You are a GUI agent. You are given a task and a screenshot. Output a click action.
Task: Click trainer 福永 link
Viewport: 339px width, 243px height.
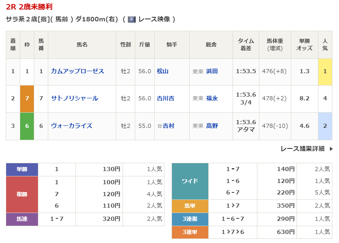[212, 98]
